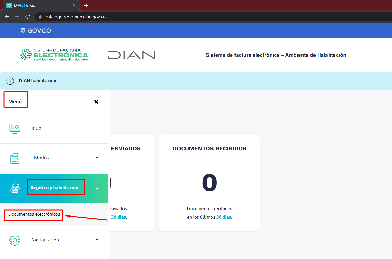Open Registro y habilitación menu item
The image size is (392, 259).
(x=54, y=188)
